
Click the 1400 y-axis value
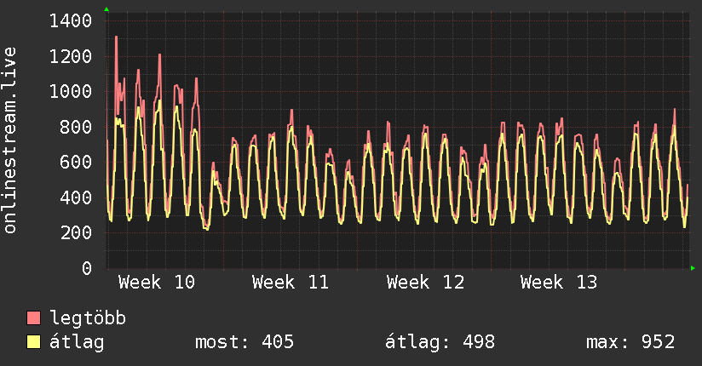(71, 21)
